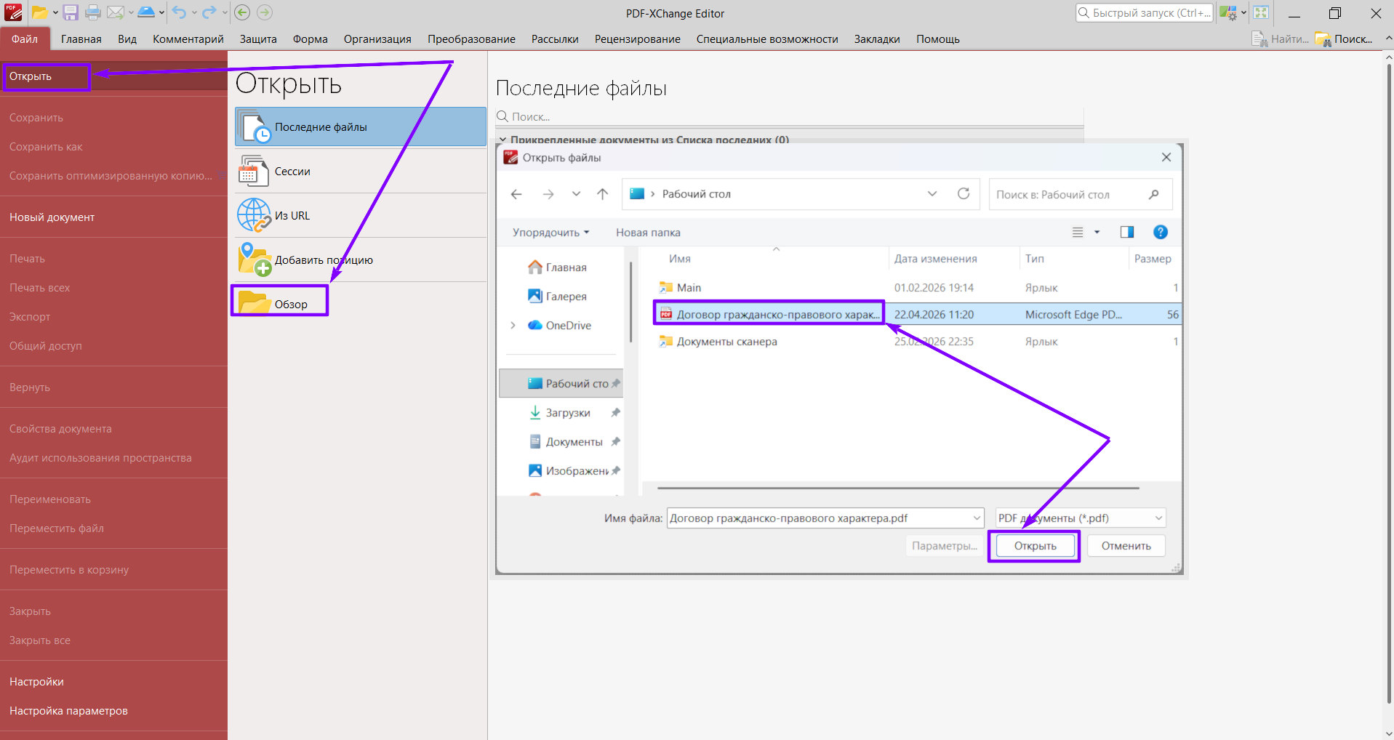Click the magnifier in dialog search box

pyautogui.click(x=1154, y=194)
